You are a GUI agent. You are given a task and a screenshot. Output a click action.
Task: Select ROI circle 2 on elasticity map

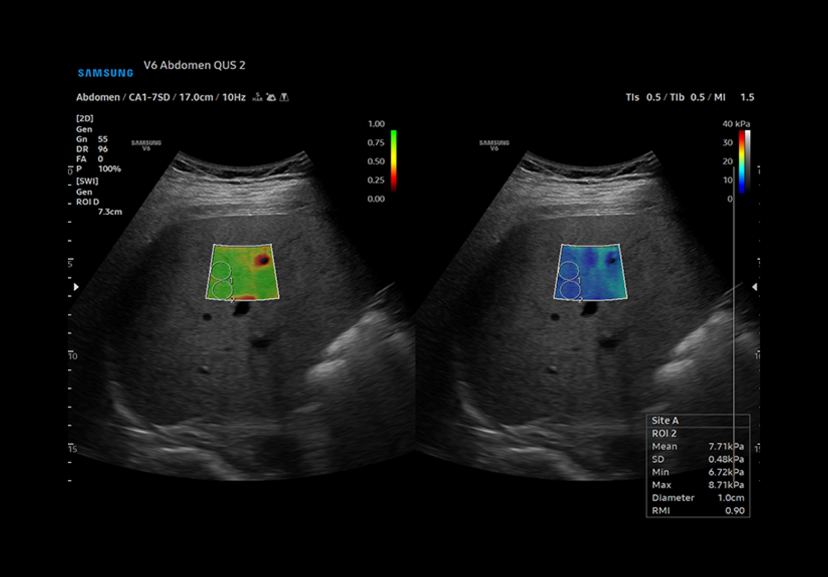click(570, 290)
